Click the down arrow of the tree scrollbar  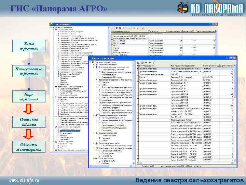134,163
